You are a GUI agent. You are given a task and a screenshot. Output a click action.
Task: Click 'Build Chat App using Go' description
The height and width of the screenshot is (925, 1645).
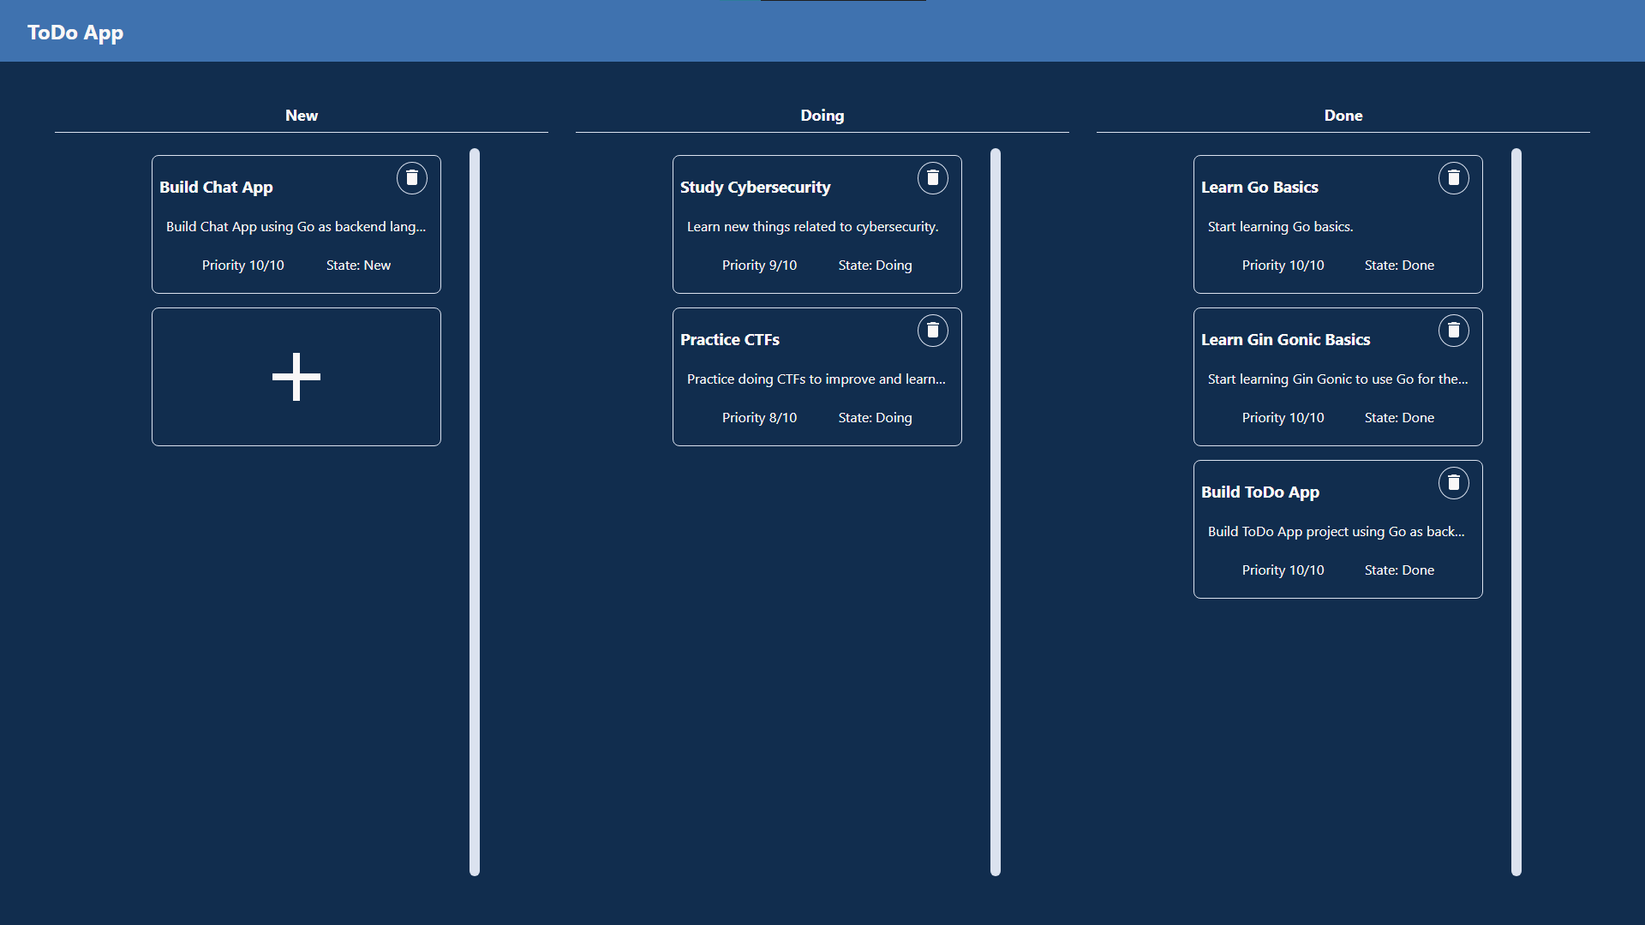pyautogui.click(x=296, y=226)
